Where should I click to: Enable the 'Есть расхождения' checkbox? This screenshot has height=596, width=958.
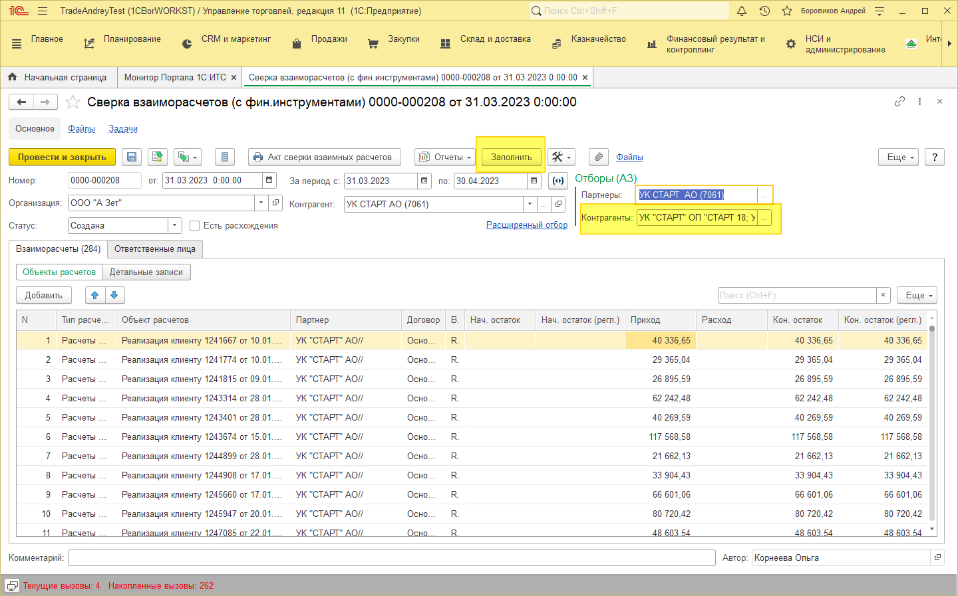point(195,226)
